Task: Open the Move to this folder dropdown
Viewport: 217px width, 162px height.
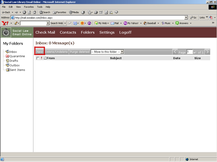Action: pos(107,52)
